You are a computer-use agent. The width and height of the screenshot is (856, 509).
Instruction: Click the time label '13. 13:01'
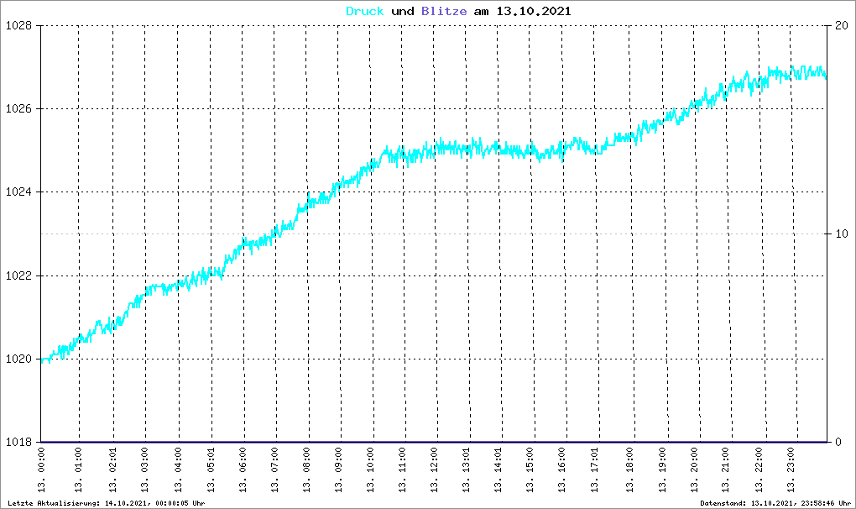point(467,470)
